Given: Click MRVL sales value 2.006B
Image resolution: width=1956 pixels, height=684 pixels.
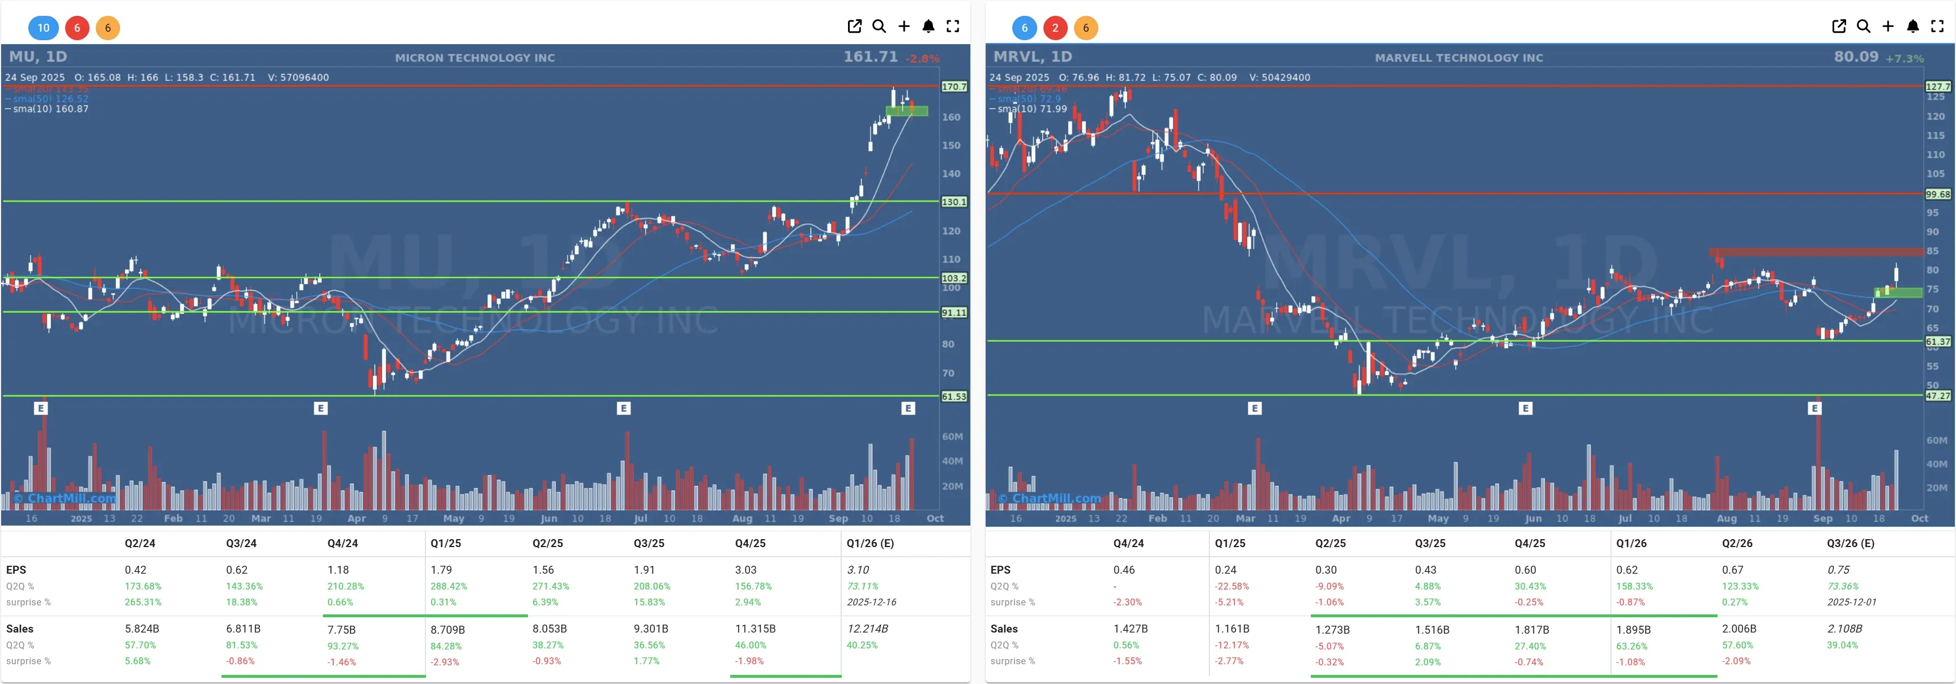Looking at the screenshot, I should click(1739, 629).
